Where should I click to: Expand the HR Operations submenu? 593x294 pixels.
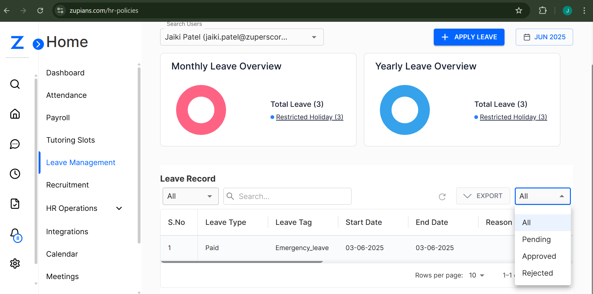coord(119,208)
